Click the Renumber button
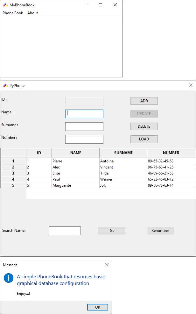The image size is (196, 314). (x=160, y=231)
